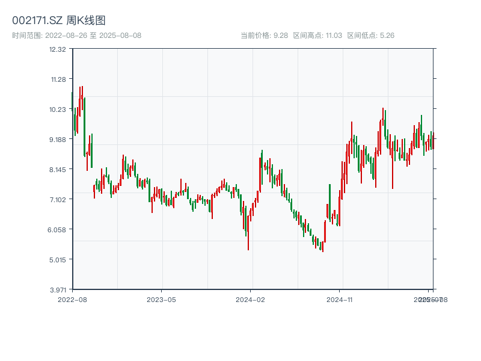Click the 11.28 y-axis price label
Viewport: 481px width, 361px height.
tap(58, 79)
